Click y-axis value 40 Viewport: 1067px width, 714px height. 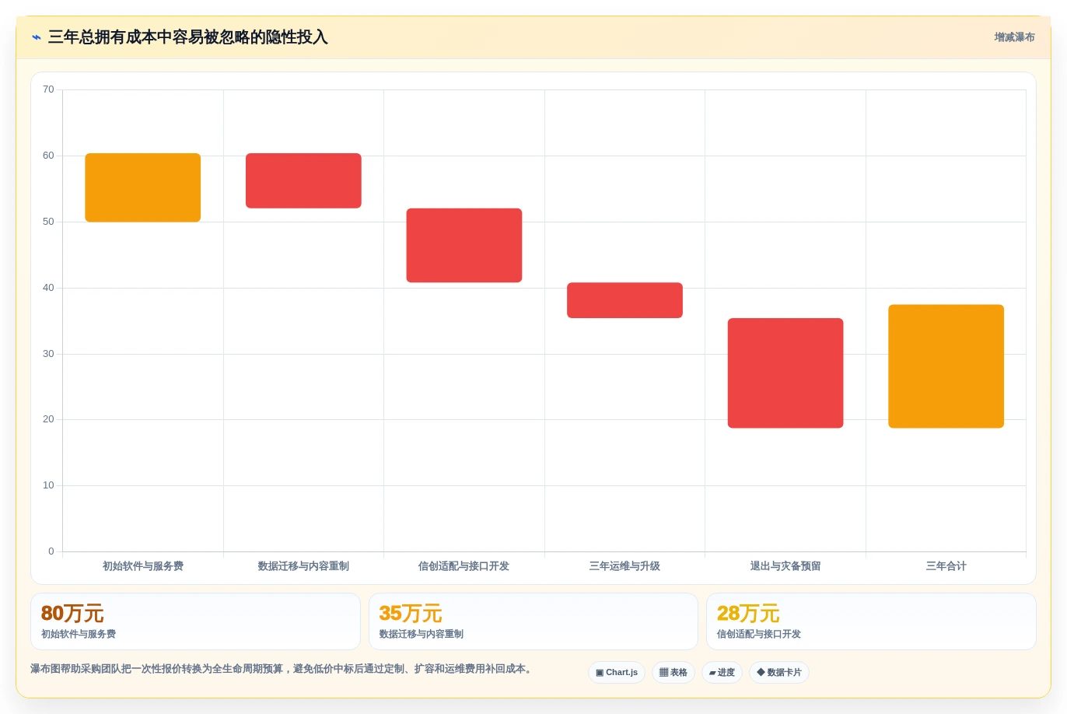click(x=48, y=288)
